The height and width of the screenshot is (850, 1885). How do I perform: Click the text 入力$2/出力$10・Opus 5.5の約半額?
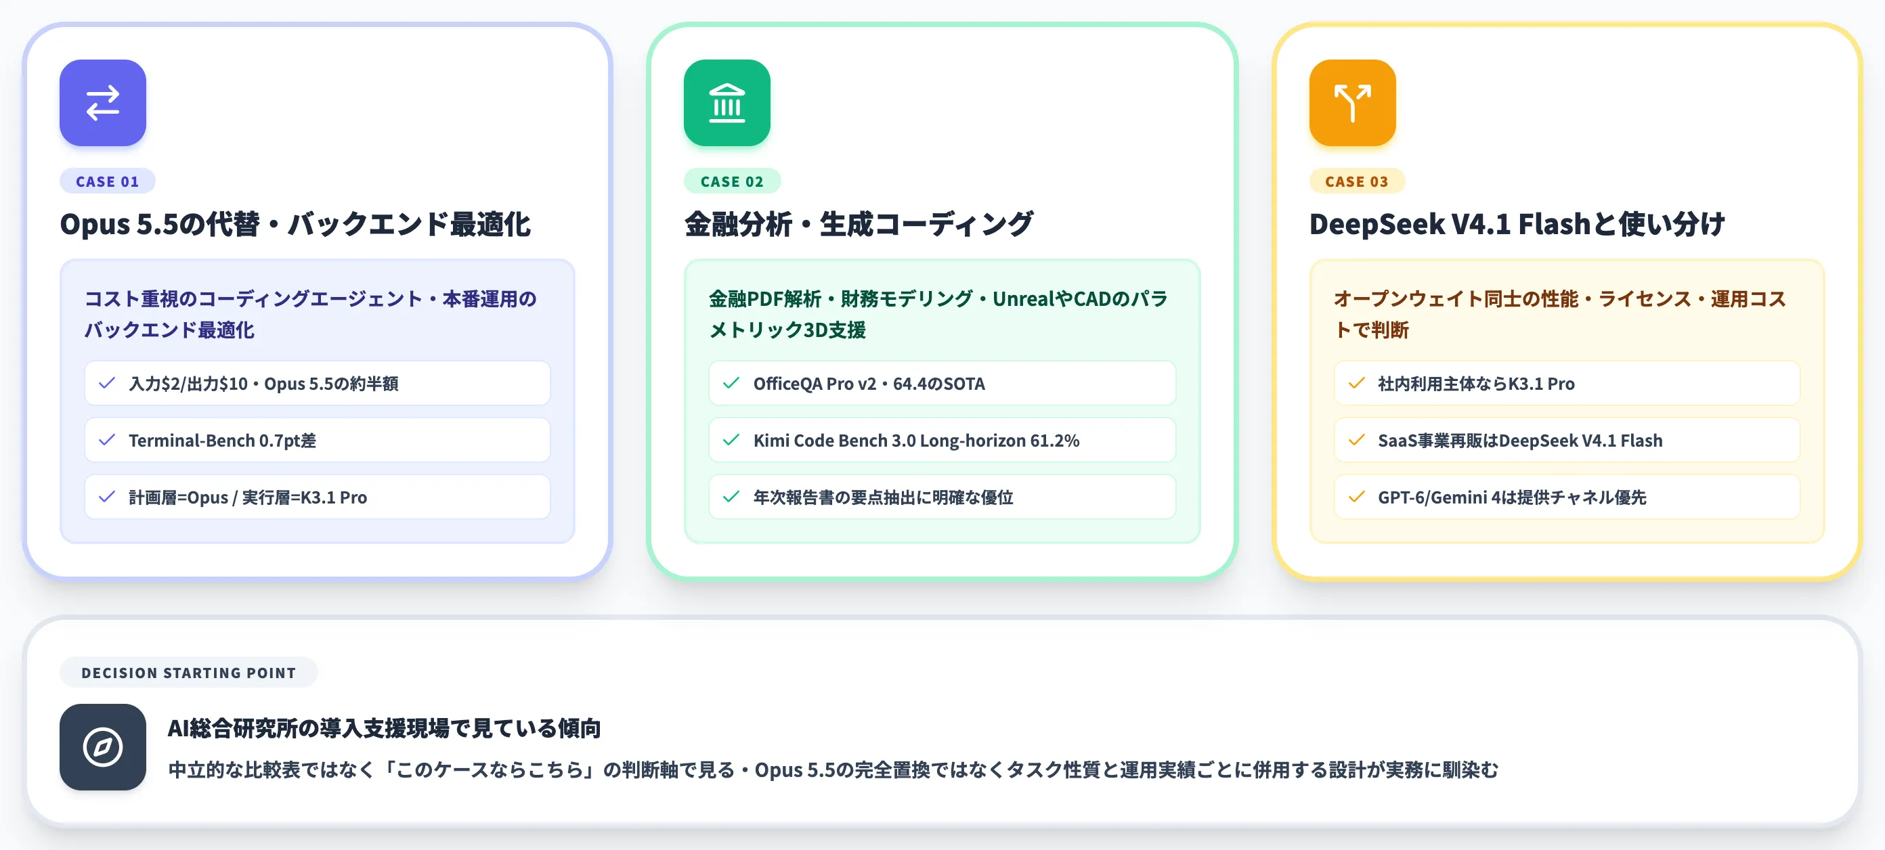pyautogui.click(x=263, y=383)
